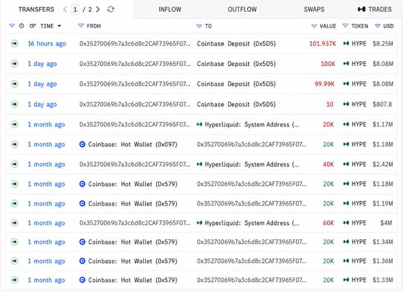Switch to the TRADES tab
Image resolution: width=403 pixels, height=292 pixels.
(375, 9)
